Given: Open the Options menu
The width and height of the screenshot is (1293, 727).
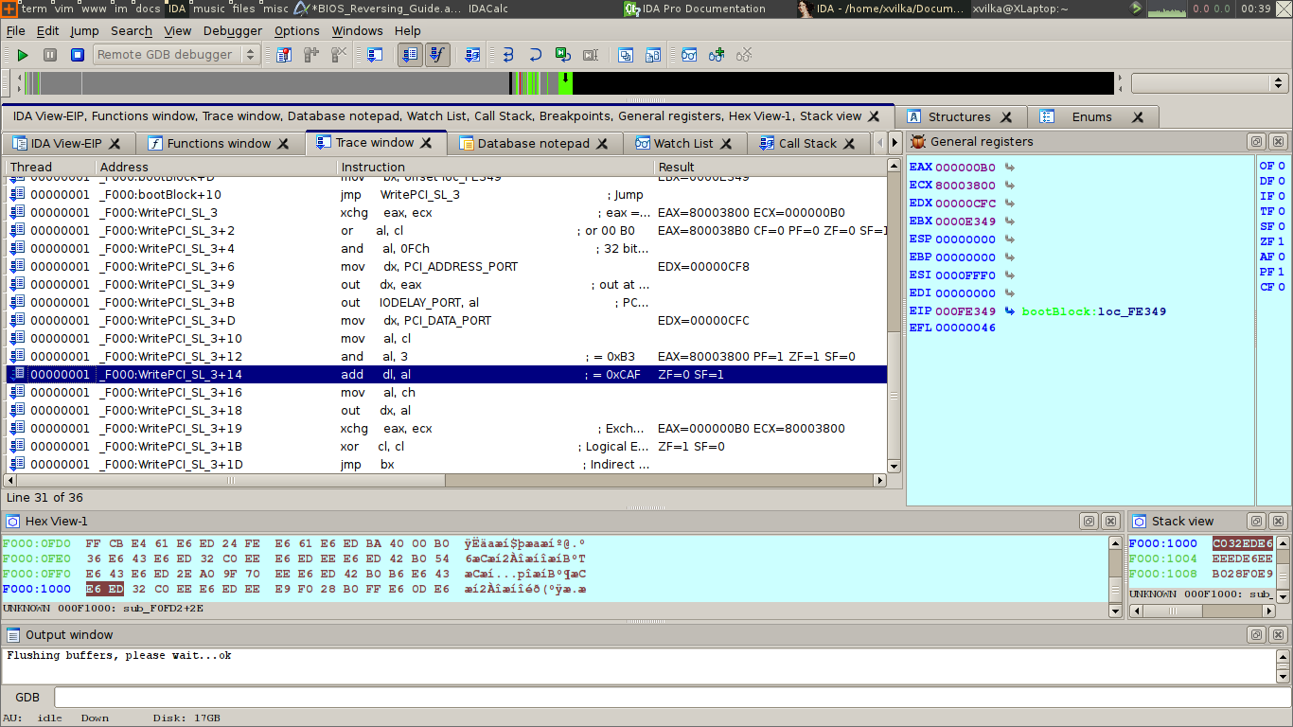Looking at the screenshot, I should point(297,31).
